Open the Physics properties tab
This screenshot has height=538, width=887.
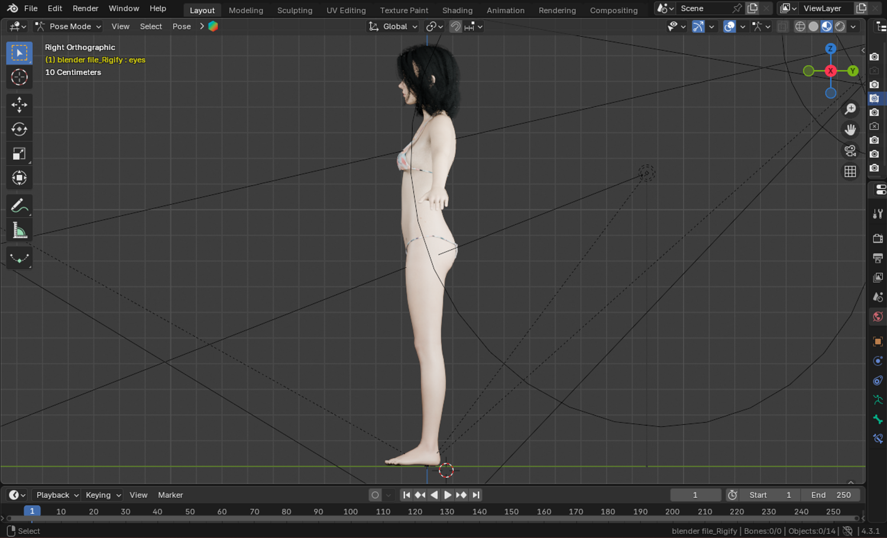[878, 361]
